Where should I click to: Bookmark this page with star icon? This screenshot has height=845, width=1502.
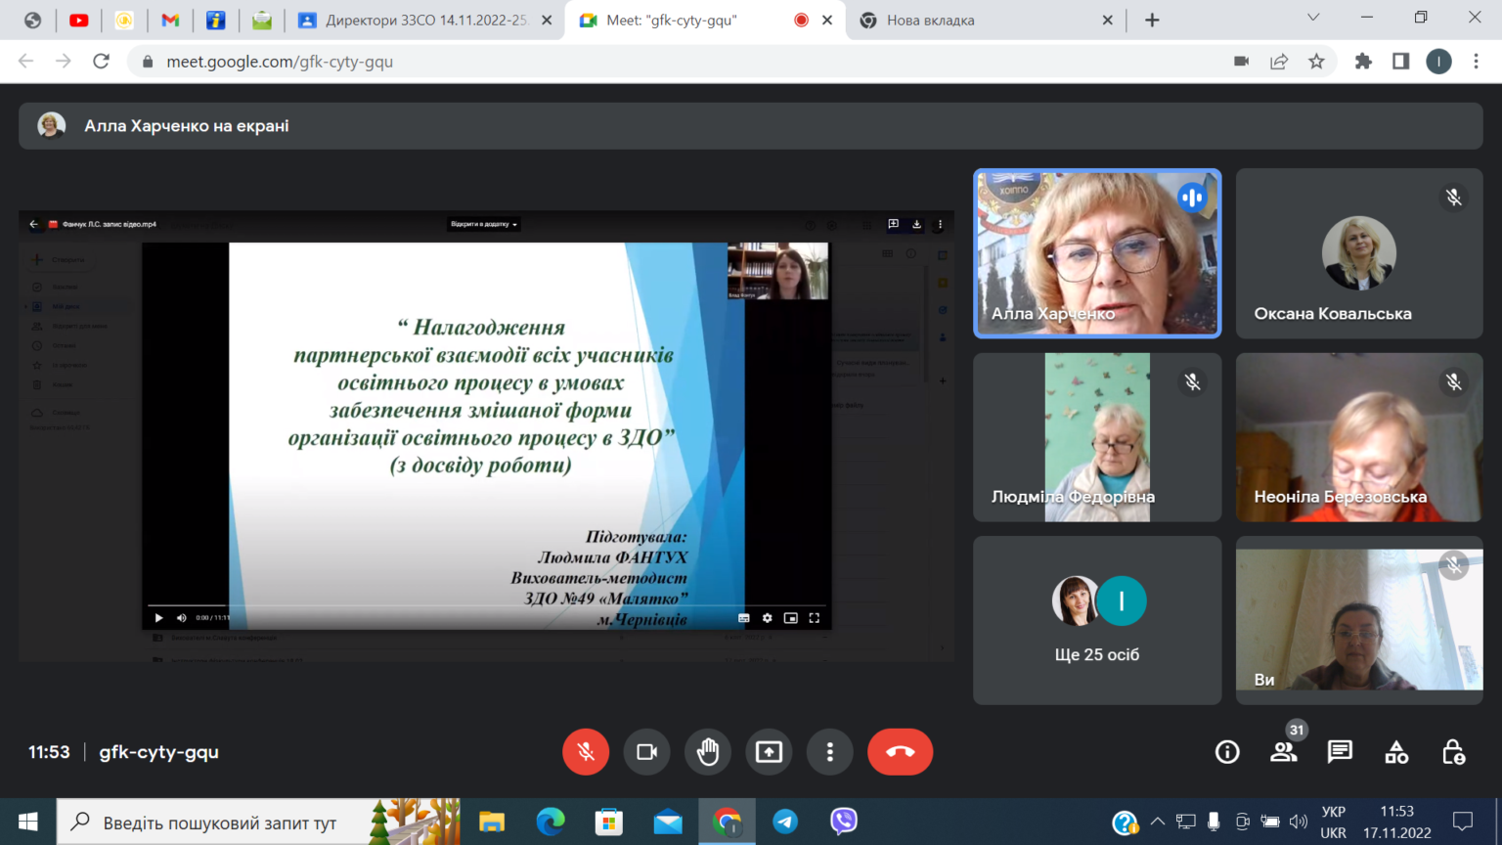tap(1316, 62)
